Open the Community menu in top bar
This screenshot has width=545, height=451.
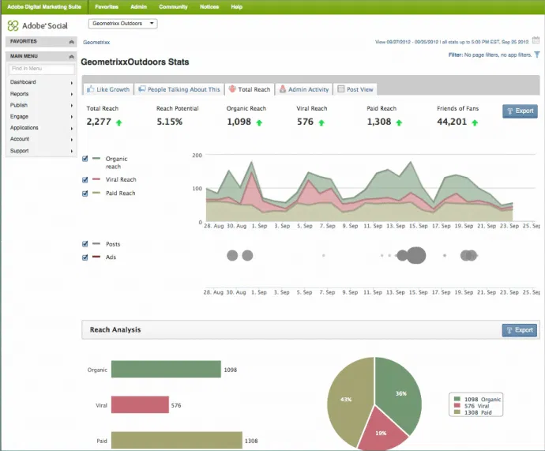pos(173,6)
